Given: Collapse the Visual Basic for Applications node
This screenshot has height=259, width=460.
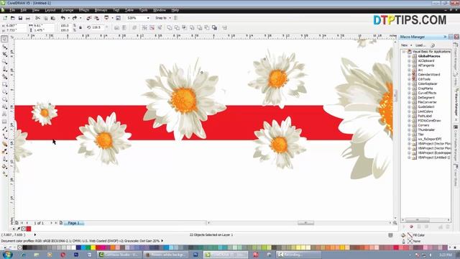Looking at the screenshot, I should click(404, 52).
